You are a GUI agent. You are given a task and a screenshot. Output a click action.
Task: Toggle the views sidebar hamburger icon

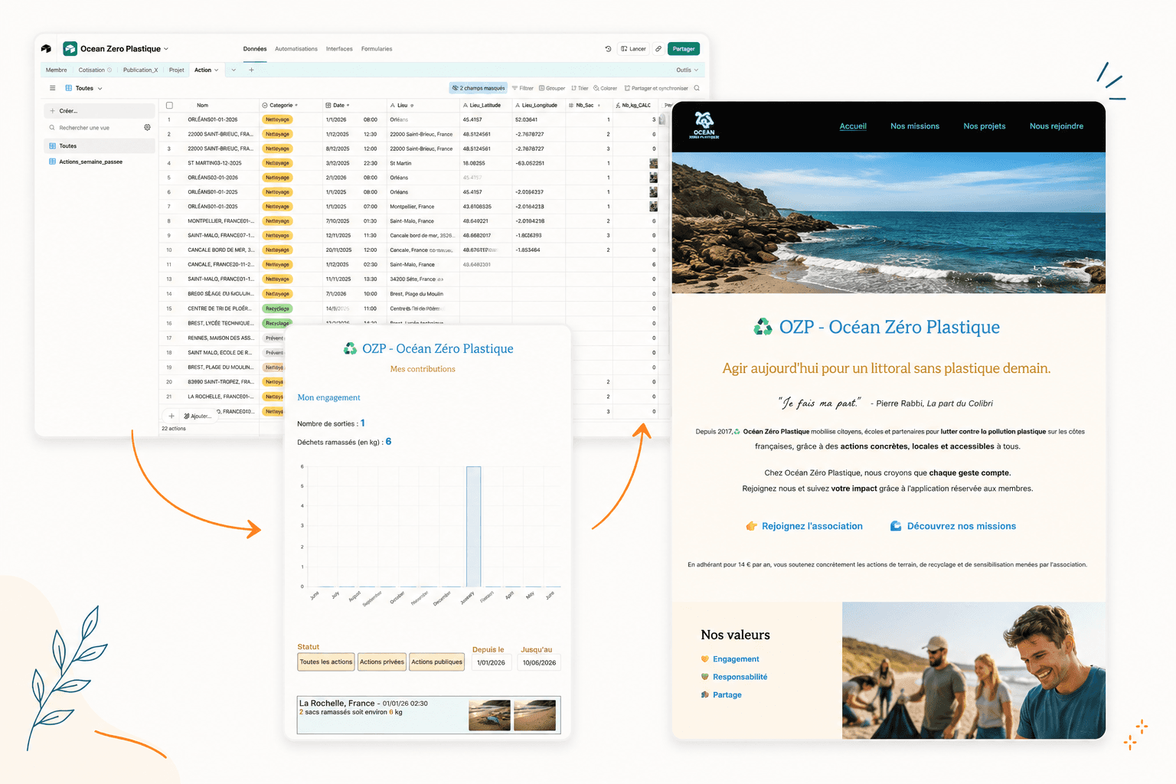(52, 88)
